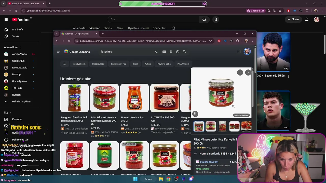The width and height of the screenshot is (326, 183).
Task: Apply the trendyol.com filter chip
Action: tap(79, 64)
